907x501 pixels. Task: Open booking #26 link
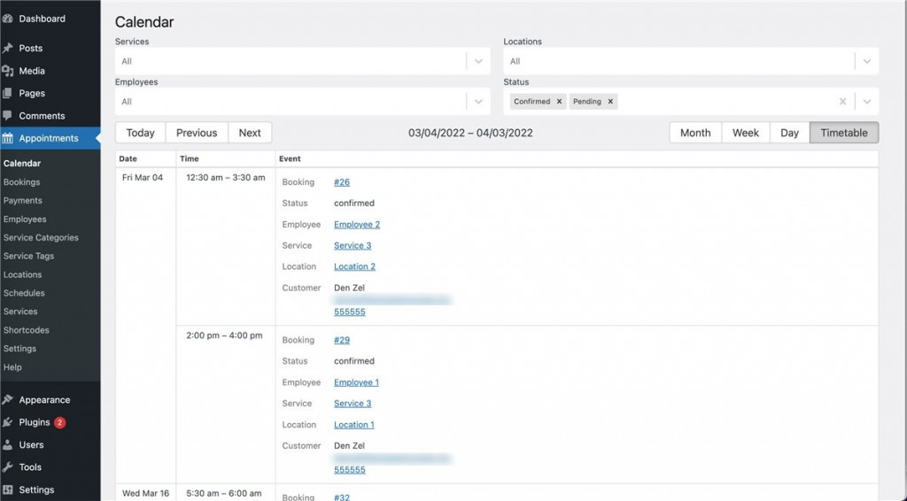pos(342,182)
